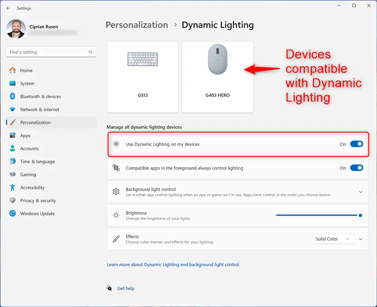The width and height of the screenshot is (377, 307).
Task: Select the G513 keyboard device card
Action: [x=143, y=77]
